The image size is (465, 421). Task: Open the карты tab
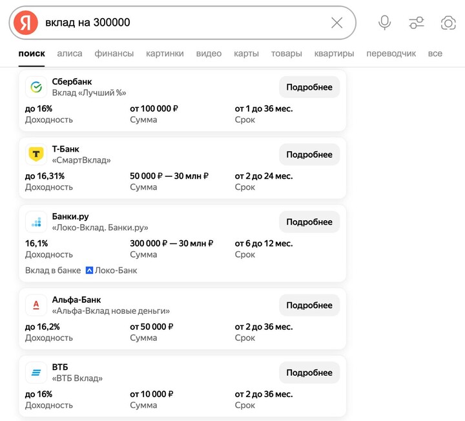click(246, 54)
